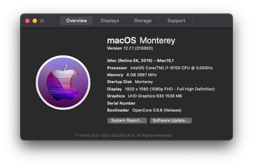This screenshot has width=253, height=167.
Task: Select the iMac (Retina 5K, 2019) model line
Action: click(x=140, y=61)
